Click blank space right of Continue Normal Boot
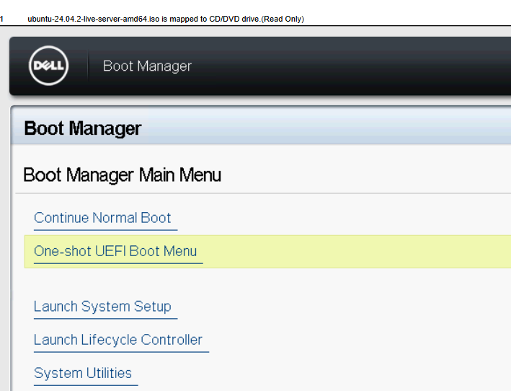Screen dimensions: 511x391 [346, 218]
